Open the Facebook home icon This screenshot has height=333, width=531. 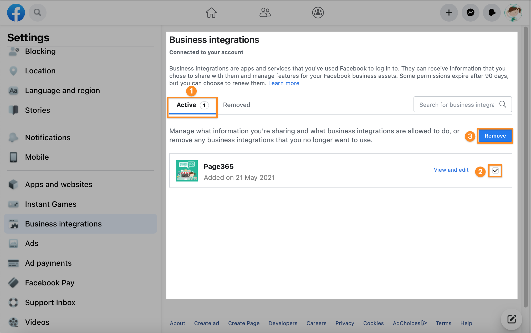[211, 12]
